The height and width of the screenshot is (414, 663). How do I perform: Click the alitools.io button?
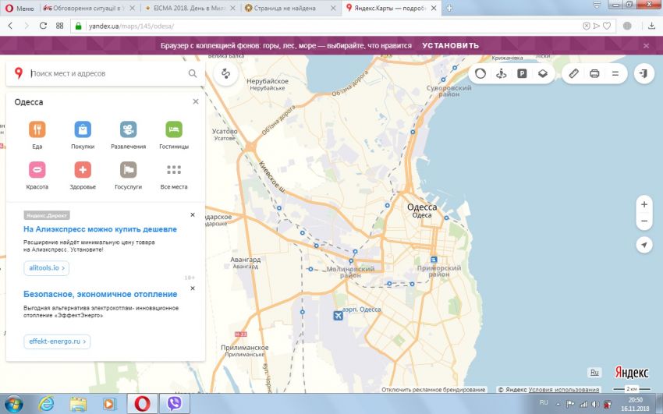tap(47, 268)
